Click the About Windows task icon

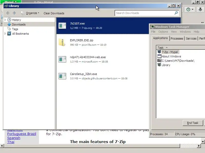click(159, 56)
